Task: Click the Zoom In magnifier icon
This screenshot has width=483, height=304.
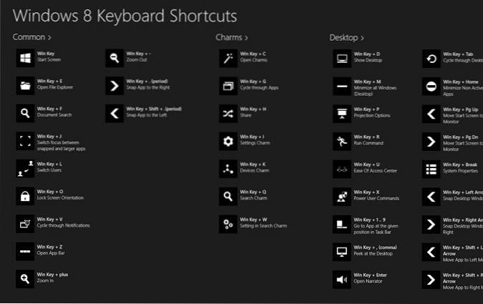Action: coord(24,279)
